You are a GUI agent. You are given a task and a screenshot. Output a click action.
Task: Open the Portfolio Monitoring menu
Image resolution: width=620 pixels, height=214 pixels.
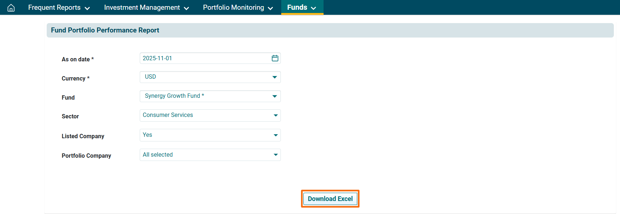click(233, 8)
